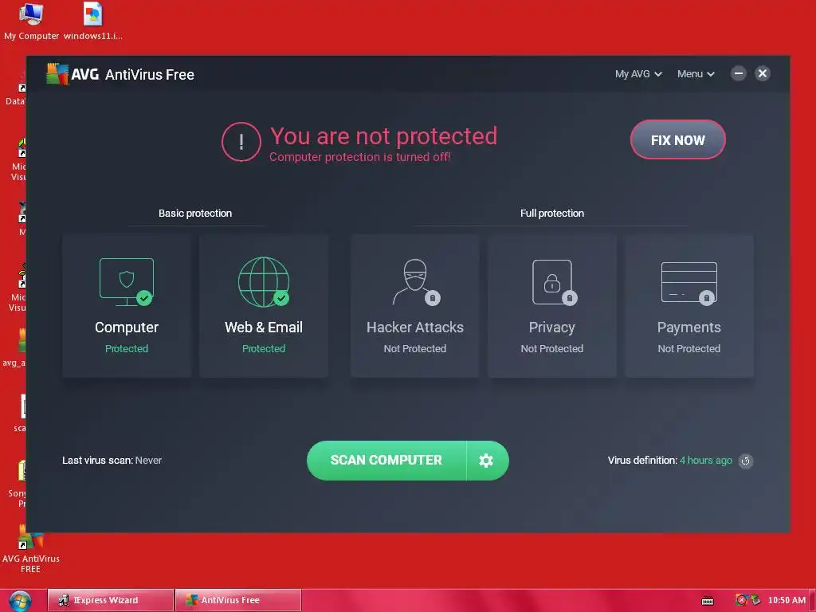Click the Basic protection heading
Viewport: 816px width, 612px height.
[195, 214]
